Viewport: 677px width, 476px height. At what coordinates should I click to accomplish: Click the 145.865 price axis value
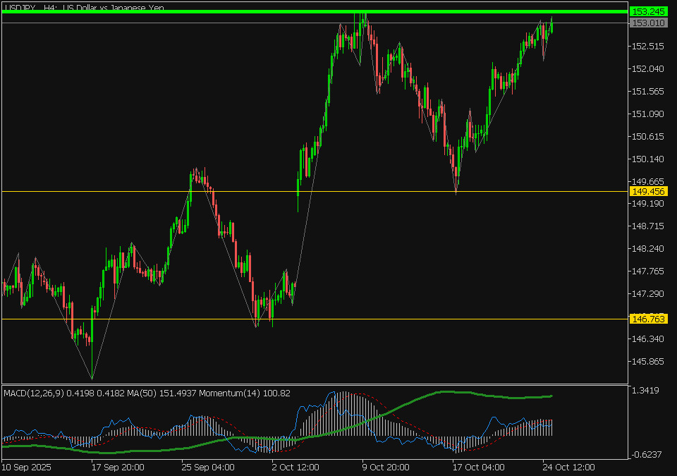pyautogui.click(x=648, y=362)
